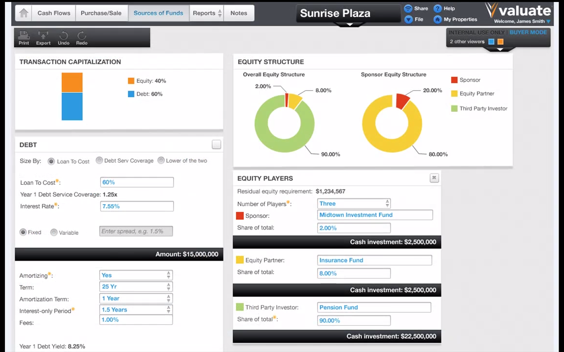
Task: Click BUYER MODE link
Action: pos(528,33)
